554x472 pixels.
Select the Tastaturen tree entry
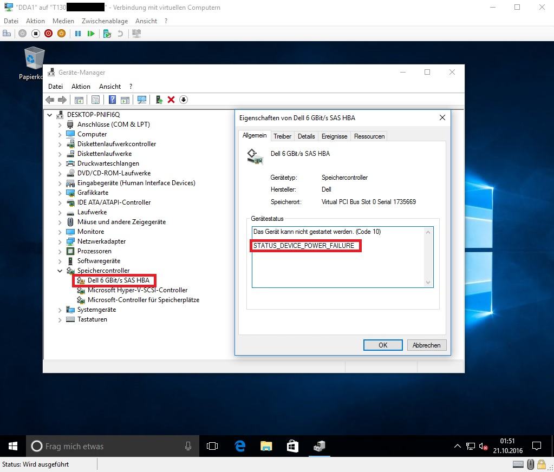click(x=92, y=319)
